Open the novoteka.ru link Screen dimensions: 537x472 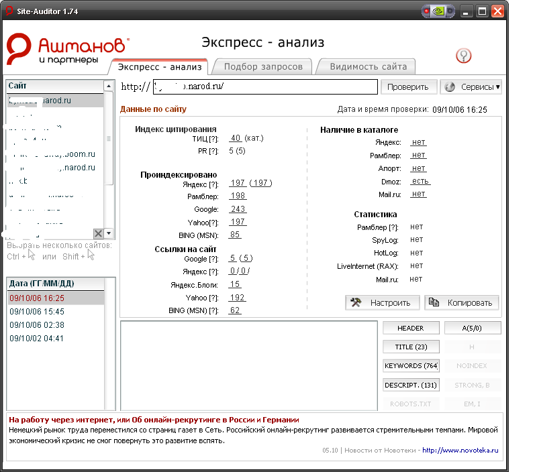pos(460,450)
